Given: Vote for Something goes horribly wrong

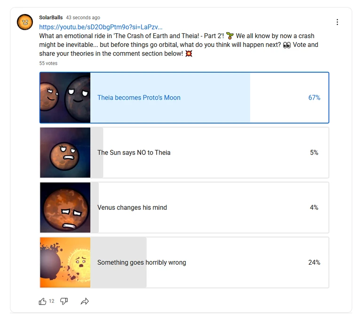Looking at the screenshot, I should click(142, 262).
